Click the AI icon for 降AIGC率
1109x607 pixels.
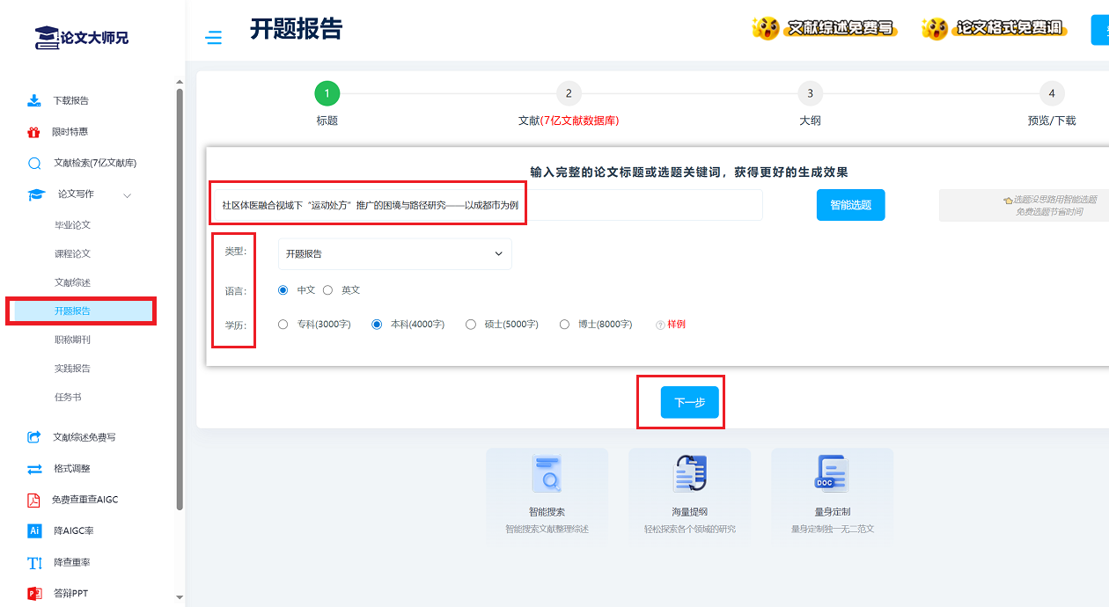pos(34,530)
